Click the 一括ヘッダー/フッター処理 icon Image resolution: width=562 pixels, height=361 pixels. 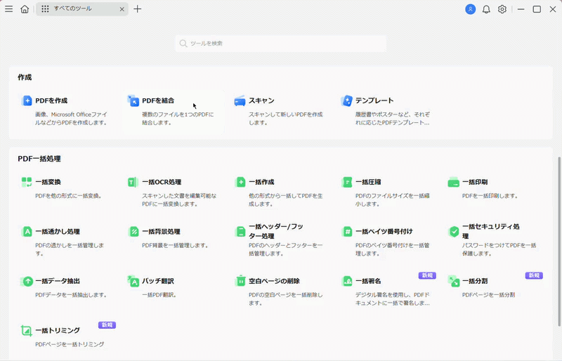coord(240,232)
